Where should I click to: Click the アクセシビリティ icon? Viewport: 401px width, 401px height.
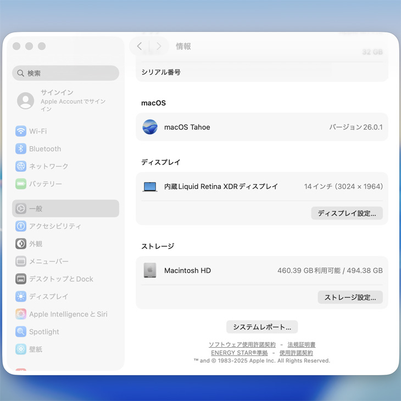[x=21, y=226]
